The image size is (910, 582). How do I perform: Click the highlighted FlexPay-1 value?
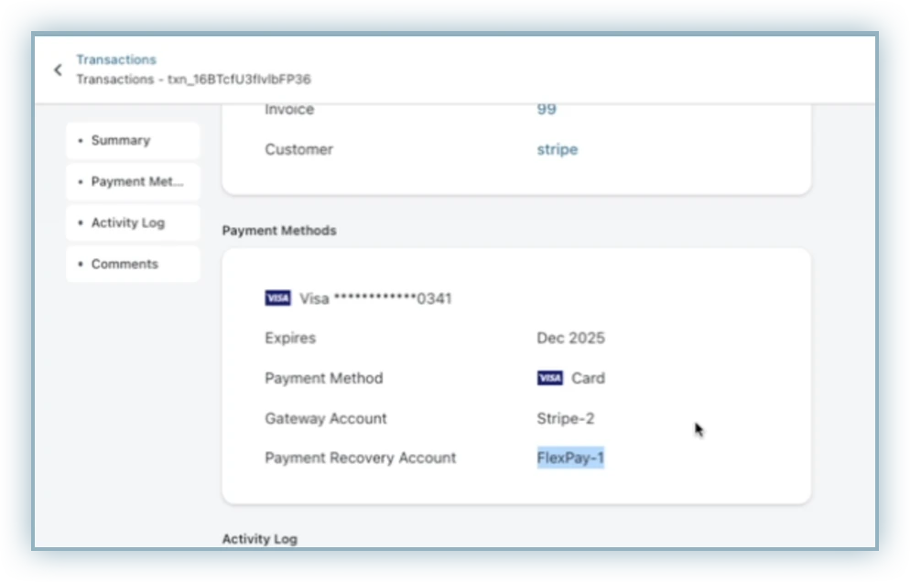click(x=570, y=458)
